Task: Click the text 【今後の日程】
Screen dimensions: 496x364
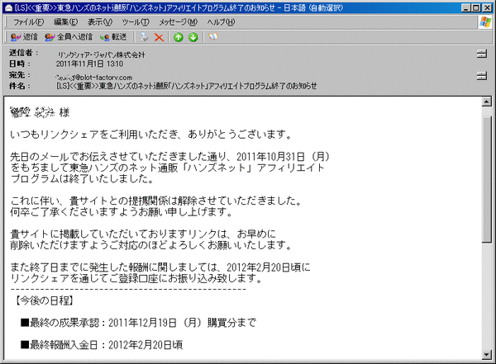Action: [45, 300]
